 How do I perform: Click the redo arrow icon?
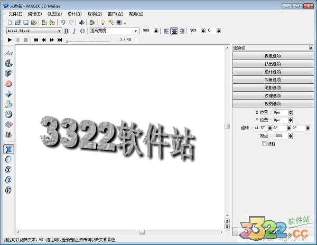click(x=71, y=22)
